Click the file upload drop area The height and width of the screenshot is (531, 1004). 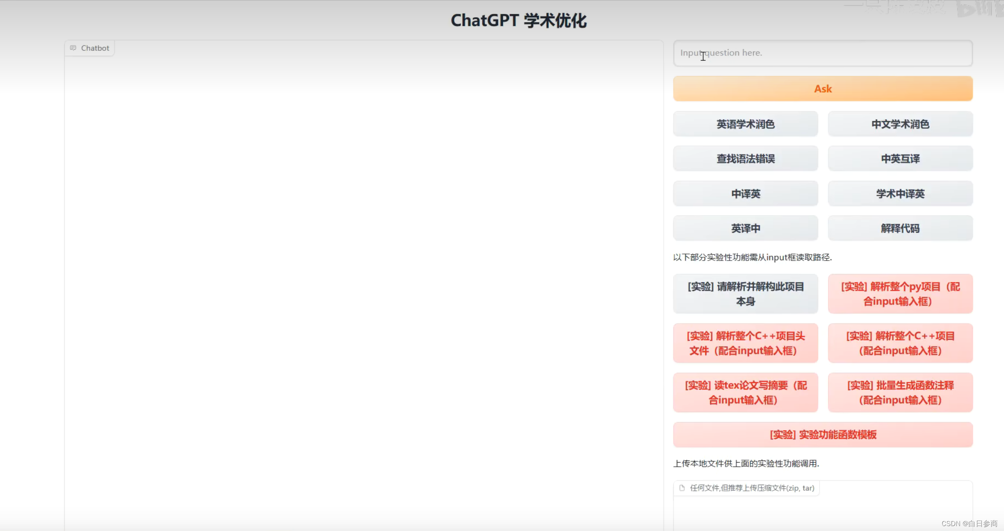click(823, 512)
